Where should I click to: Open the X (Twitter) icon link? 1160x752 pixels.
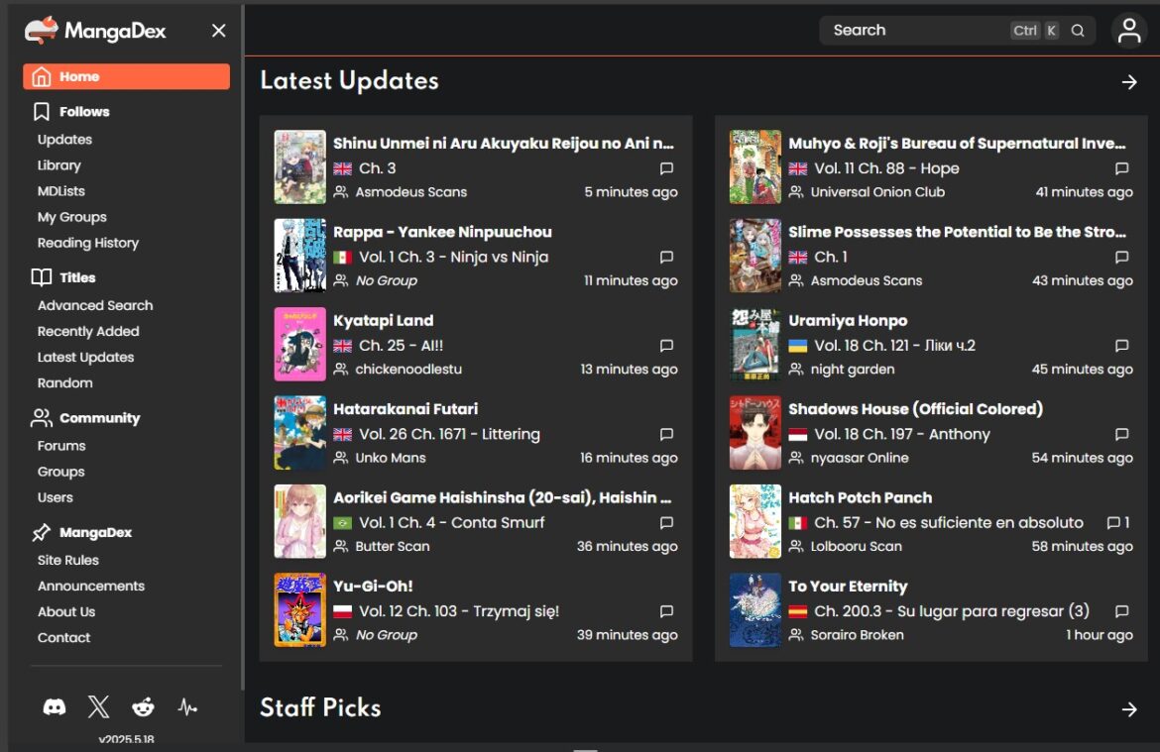click(x=98, y=706)
